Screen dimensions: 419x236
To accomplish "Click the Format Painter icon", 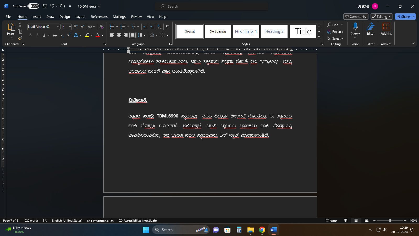I will click(20, 38).
